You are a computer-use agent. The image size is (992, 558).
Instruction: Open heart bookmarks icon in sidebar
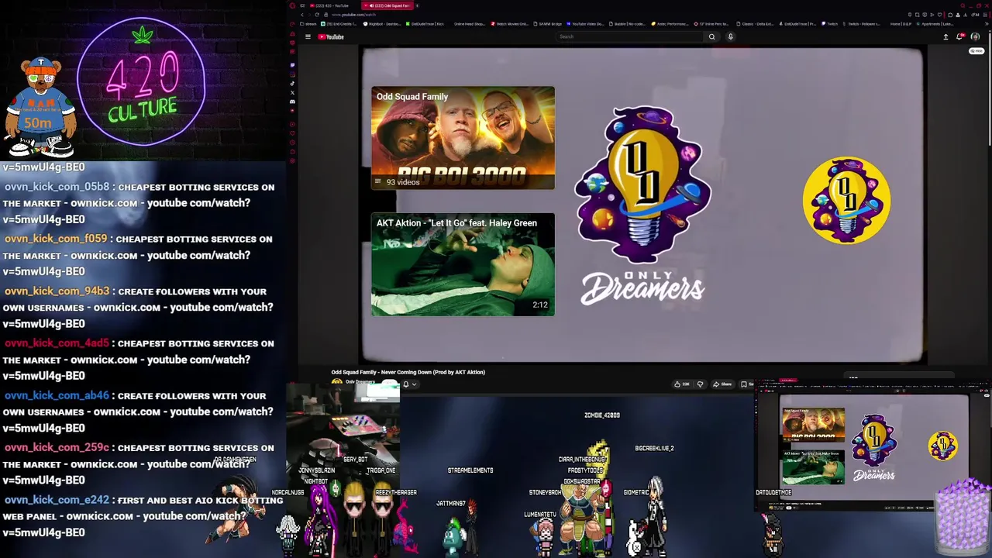pos(292,133)
